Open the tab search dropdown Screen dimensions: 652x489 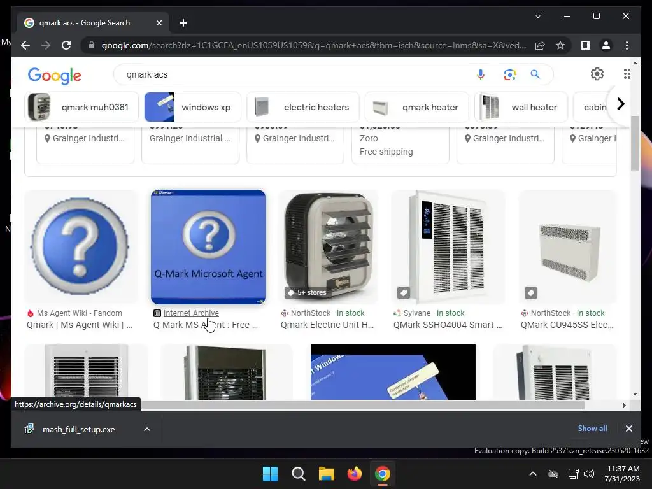537,16
